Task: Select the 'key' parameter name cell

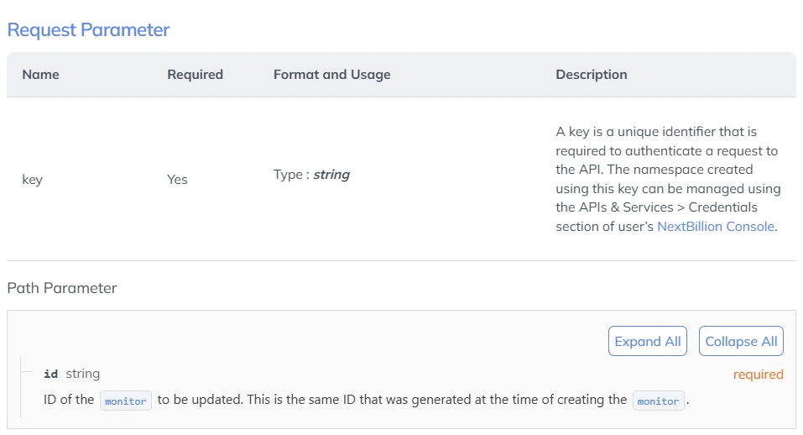Action: pos(32,180)
